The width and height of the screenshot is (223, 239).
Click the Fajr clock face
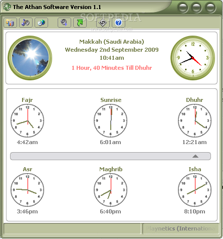pos(28,121)
